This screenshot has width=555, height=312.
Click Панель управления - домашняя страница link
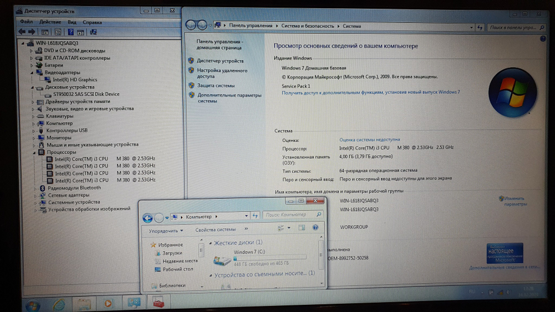[219, 44]
